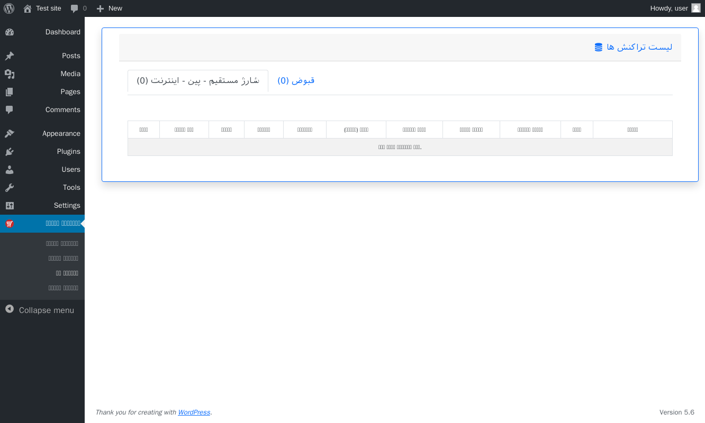Click the لیست تراکنش ها heading text

coord(639,47)
